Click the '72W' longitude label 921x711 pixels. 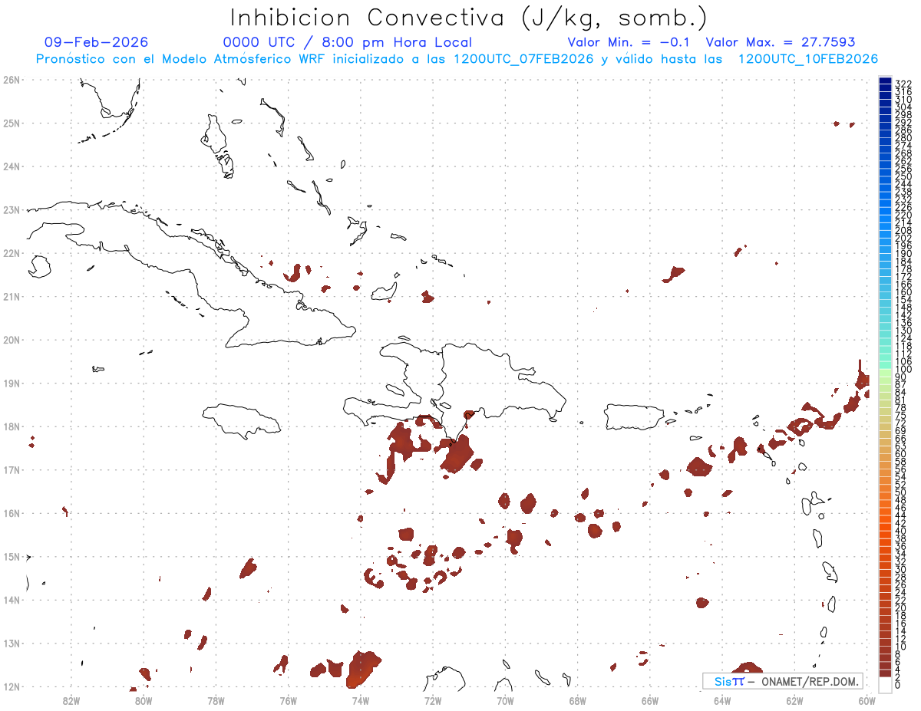pos(433,699)
